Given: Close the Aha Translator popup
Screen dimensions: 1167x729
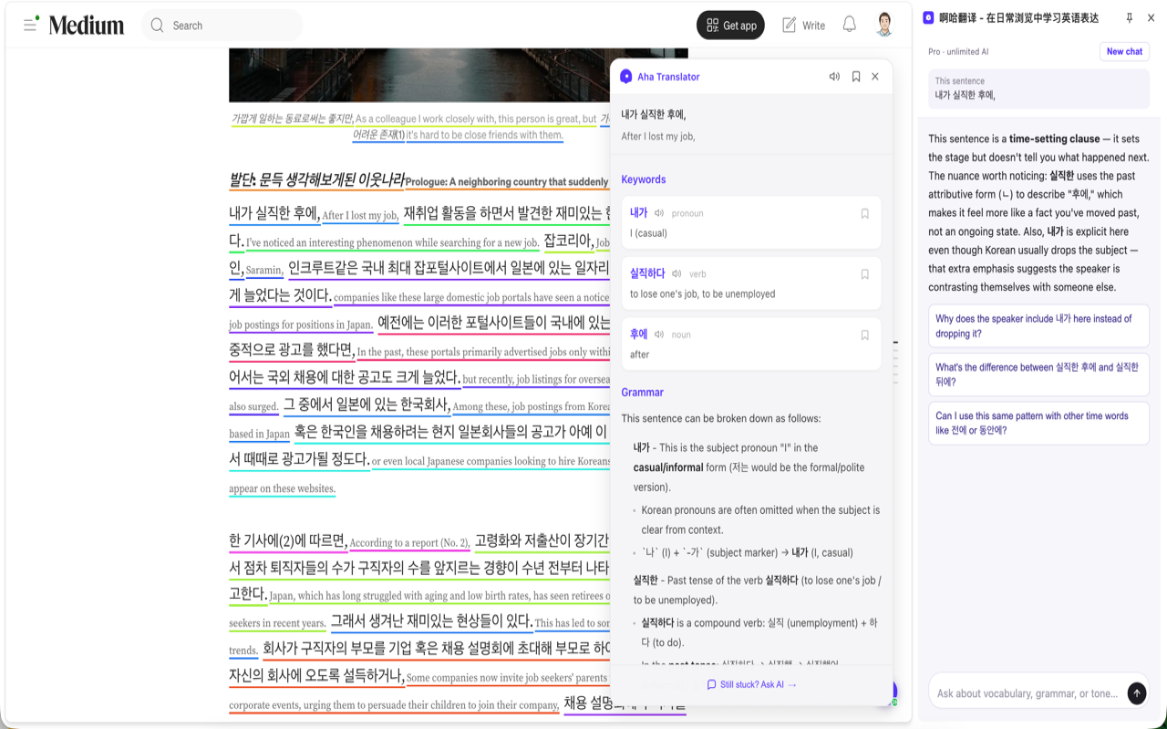Looking at the screenshot, I should tap(875, 77).
